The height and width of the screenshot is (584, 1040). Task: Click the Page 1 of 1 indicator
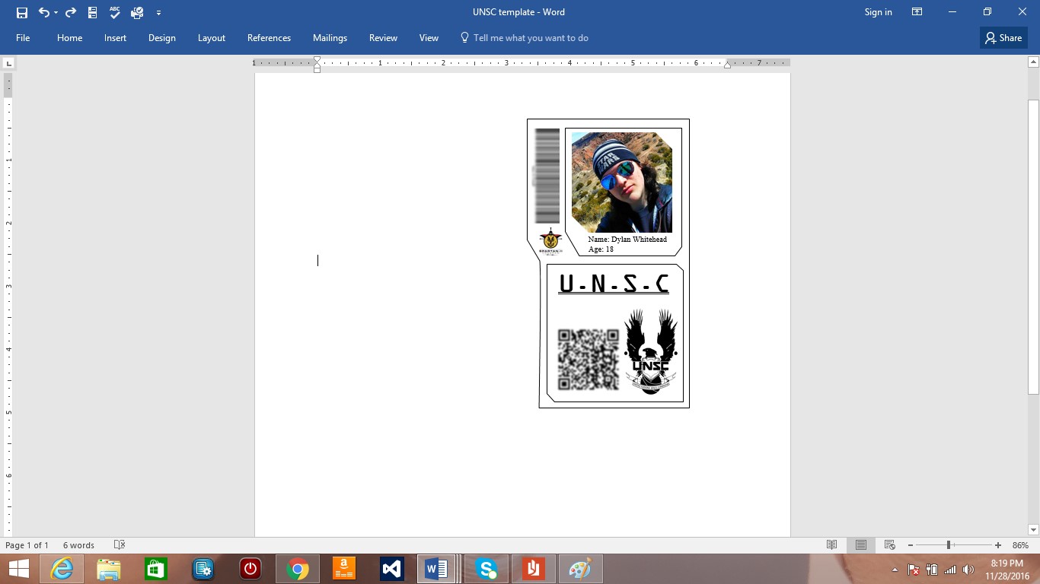click(x=27, y=545)
